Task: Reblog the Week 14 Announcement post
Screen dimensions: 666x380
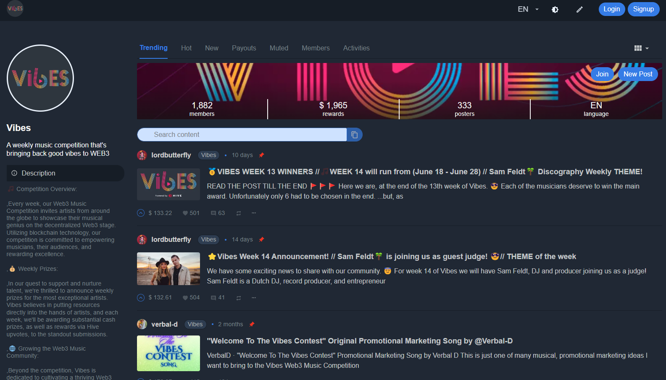Action: (239, 298)
